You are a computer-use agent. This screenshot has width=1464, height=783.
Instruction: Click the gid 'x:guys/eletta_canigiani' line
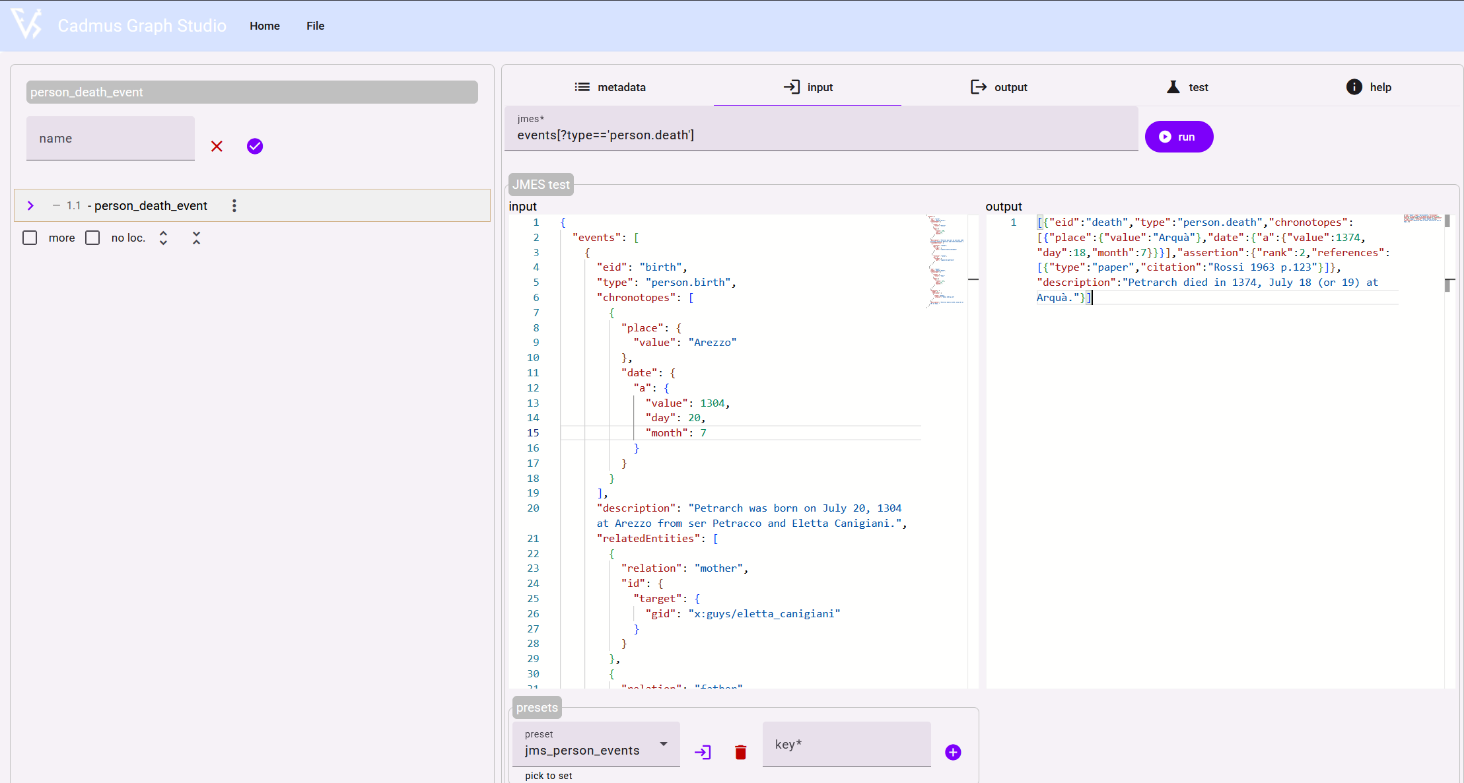point(743,613)
